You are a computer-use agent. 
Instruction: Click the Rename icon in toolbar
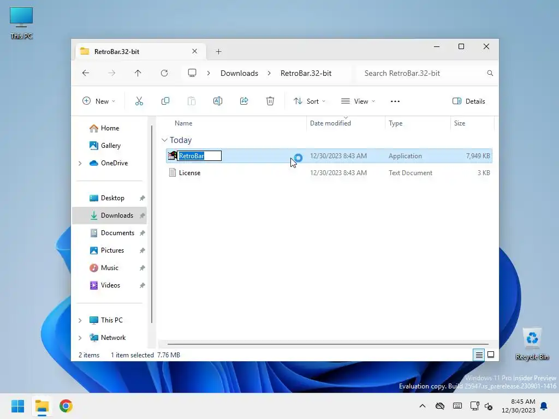coord(217,101)
